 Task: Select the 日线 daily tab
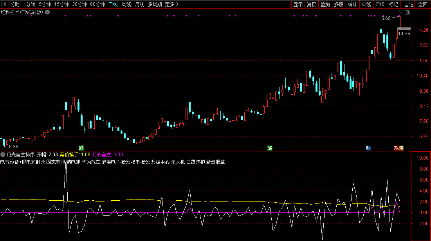point(113,4)
